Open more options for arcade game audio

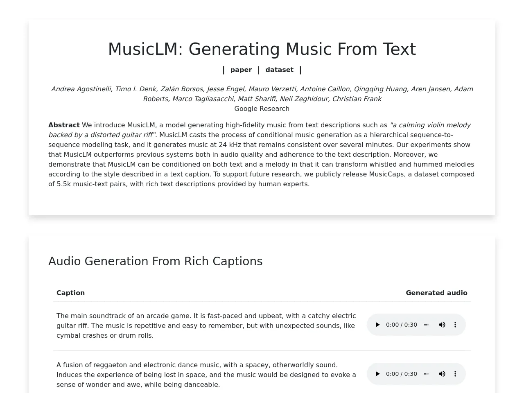(x=455, y=325)
